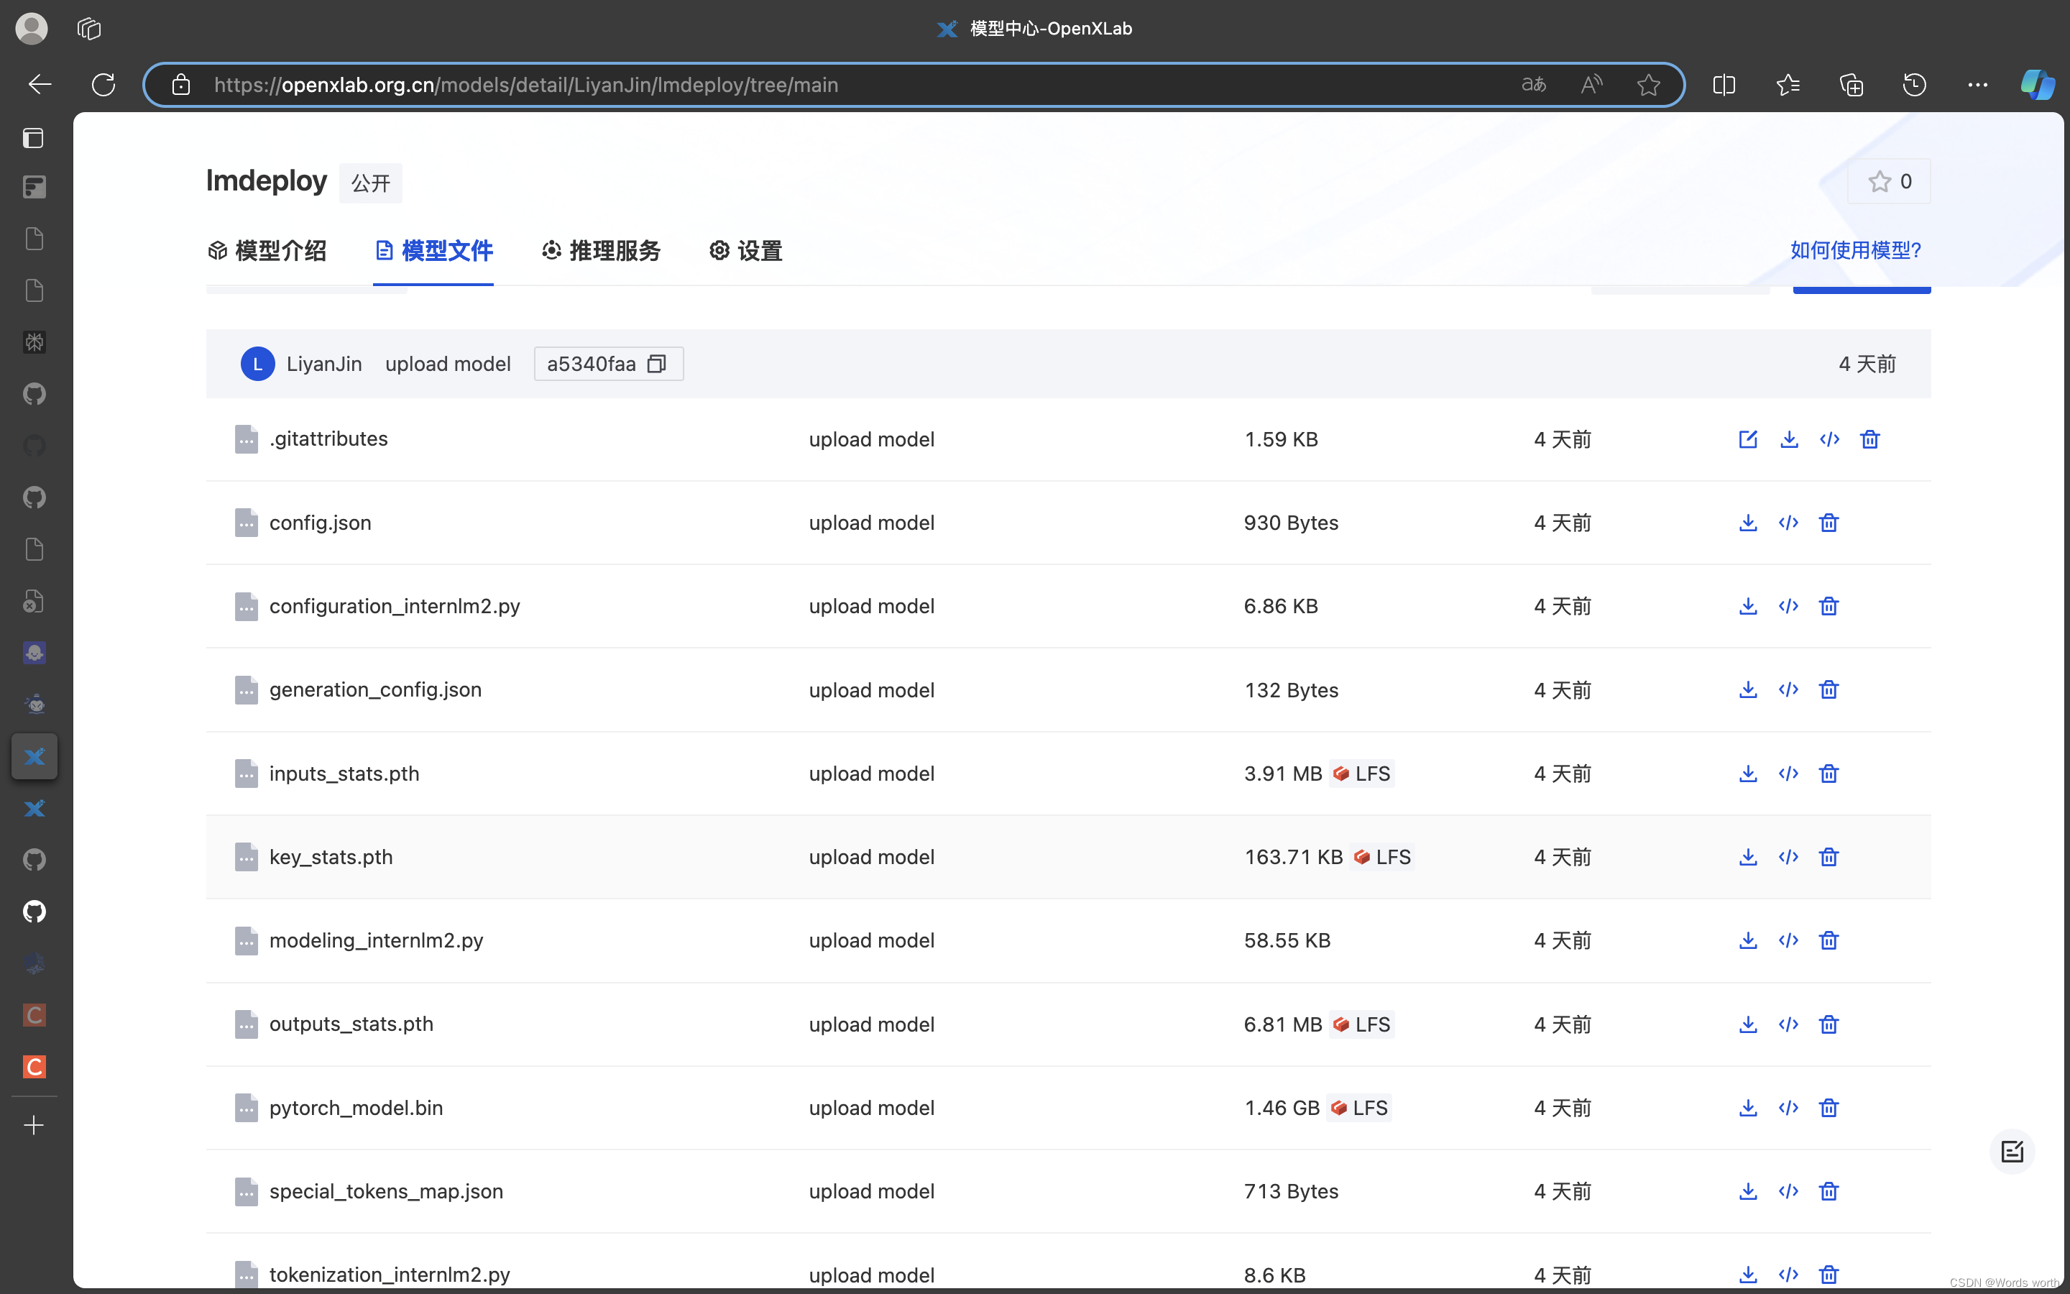The width and height of the screenshot is (2070, 1294).
Task: Add a new vertical tab
Action: click(34, 1124)
